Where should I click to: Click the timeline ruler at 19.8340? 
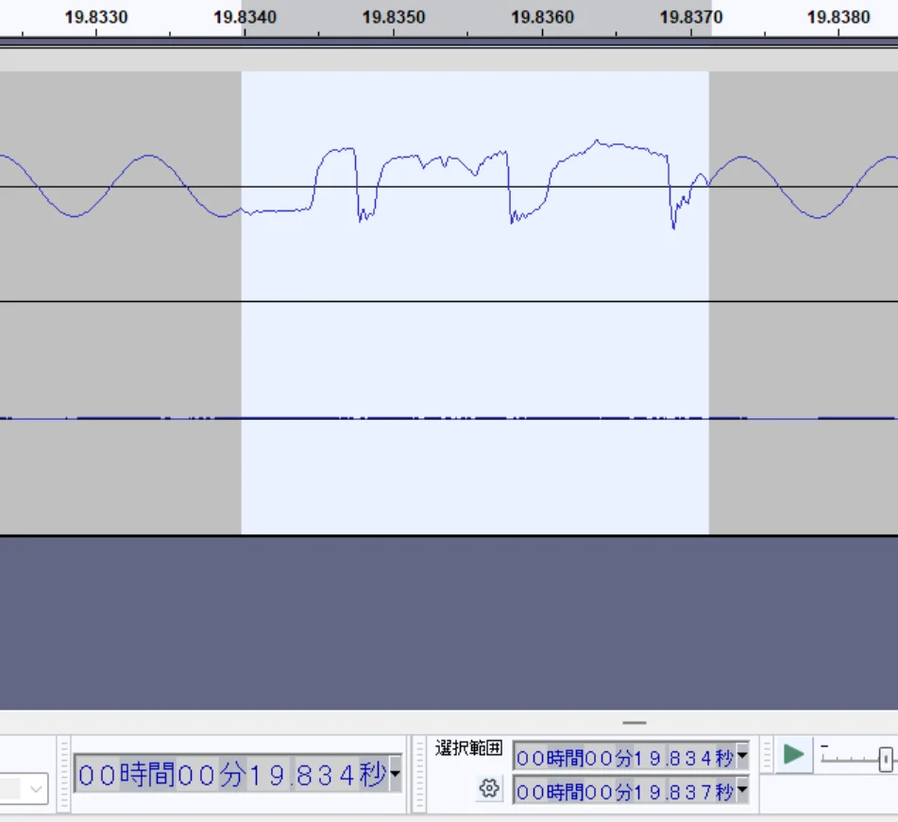[245, 18]
